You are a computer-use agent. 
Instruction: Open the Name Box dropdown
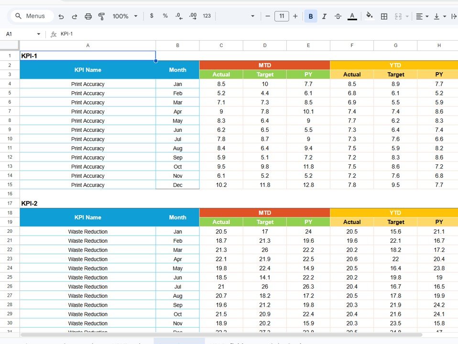click(38, 34)
